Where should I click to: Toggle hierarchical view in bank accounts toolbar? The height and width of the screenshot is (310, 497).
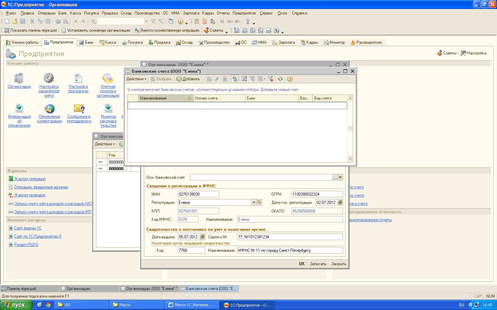tap(235, 79)
